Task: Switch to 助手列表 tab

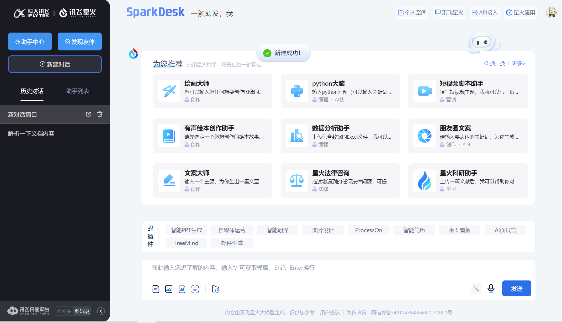Action: tap(77, 91)
